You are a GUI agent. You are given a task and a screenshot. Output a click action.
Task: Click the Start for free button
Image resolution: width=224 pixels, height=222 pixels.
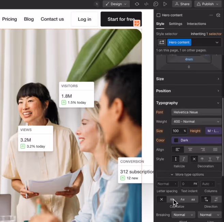[x=121, y=19]
